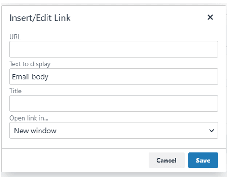Expand link target options via chevron
227x178 pixels.
pos(211,131)
